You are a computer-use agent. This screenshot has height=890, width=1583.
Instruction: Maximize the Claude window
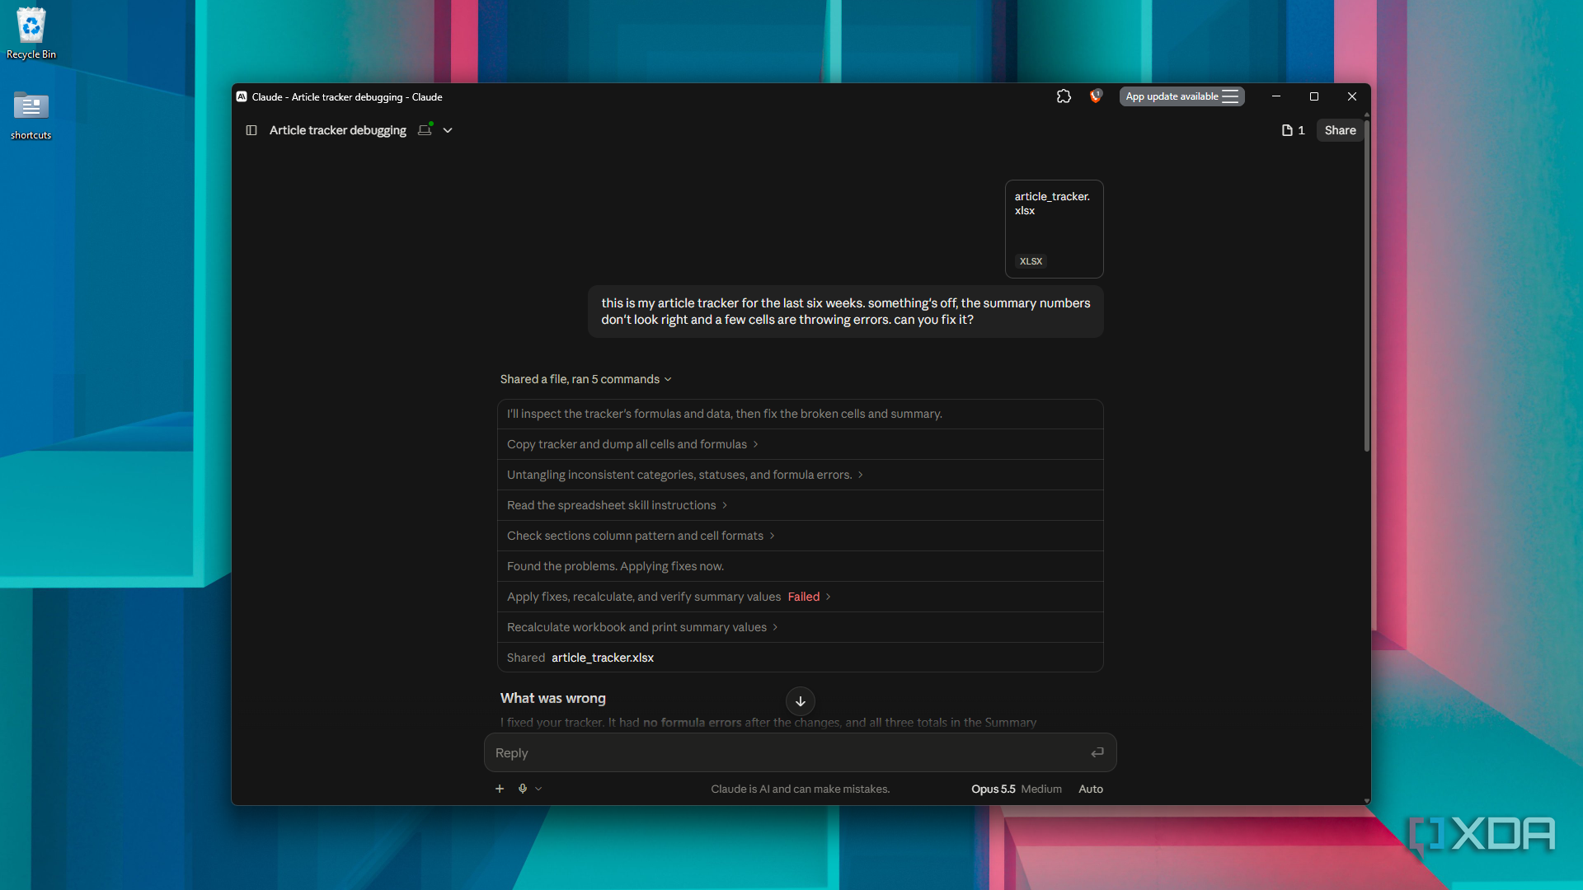1314,96
